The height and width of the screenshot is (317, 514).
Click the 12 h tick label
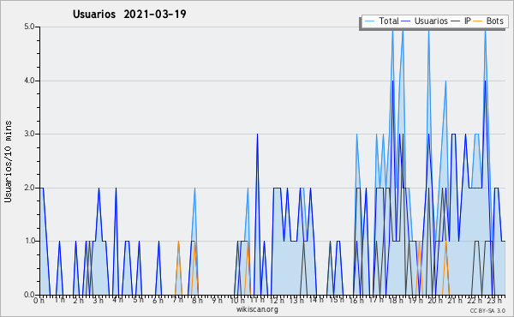[x=277, y=301]
